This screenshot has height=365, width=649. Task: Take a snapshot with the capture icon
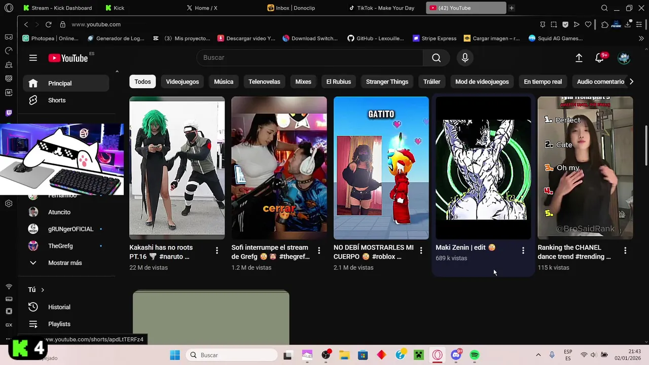click(554, 24)
